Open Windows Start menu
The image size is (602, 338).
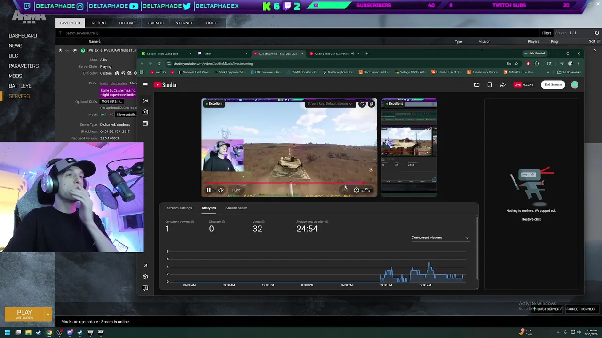[x=8, y=332]
